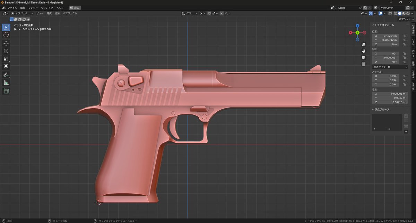Open the Help menu

60,8
